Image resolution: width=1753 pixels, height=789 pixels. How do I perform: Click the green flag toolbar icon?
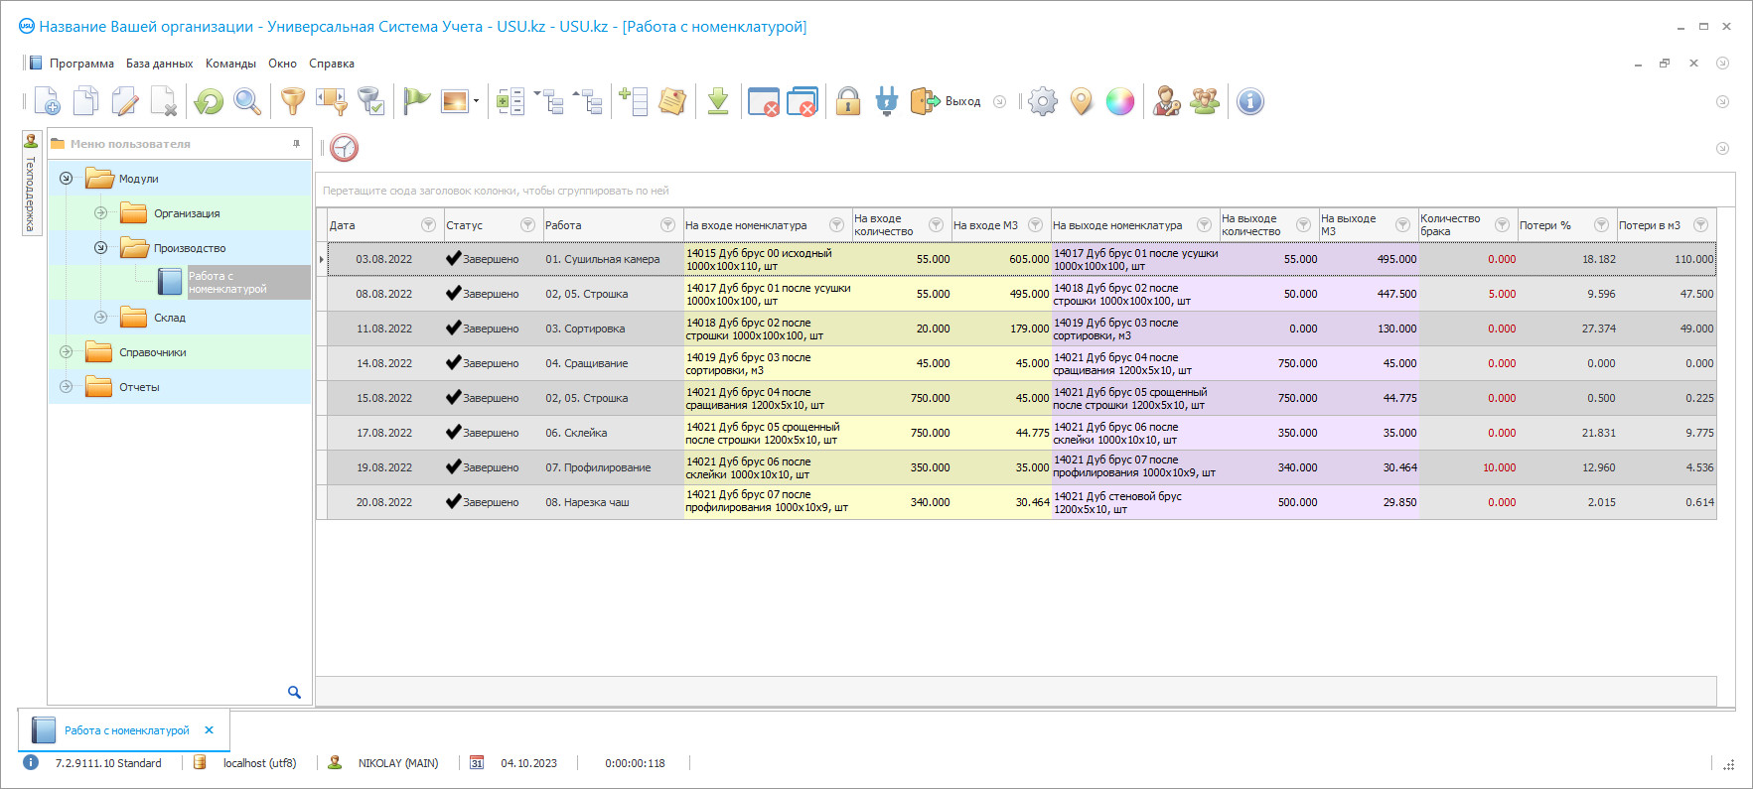(x=416, y=101)
